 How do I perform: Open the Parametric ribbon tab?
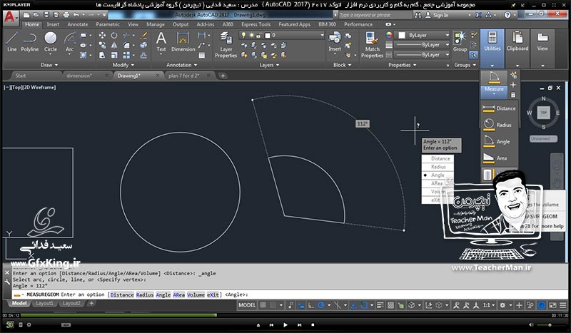click(108, 24)
